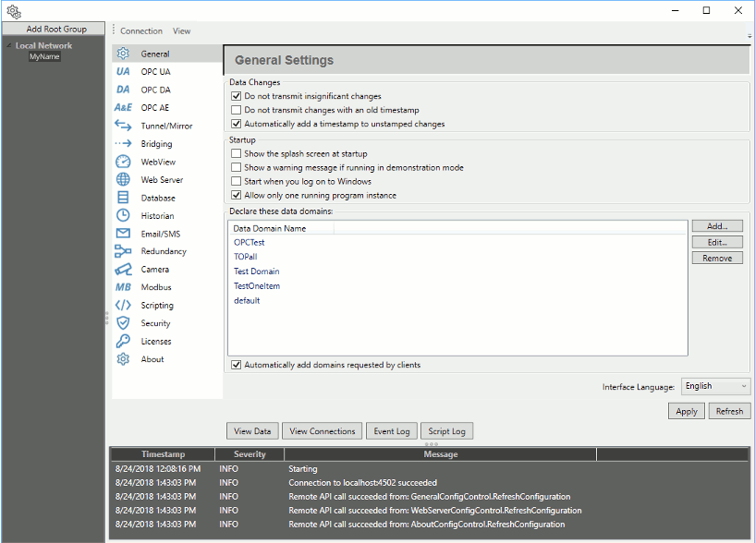Select the TestOneItem data domain row
755x543 pixels.
457,286
